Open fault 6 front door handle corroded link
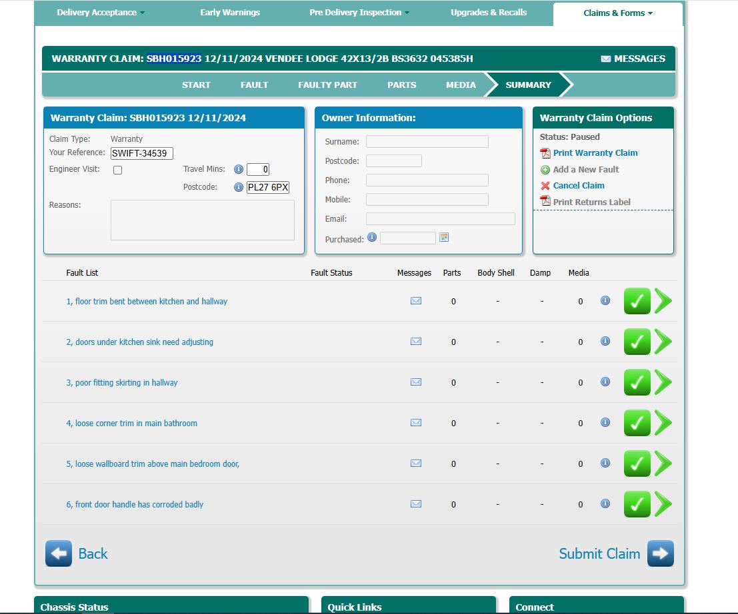The width and height of the screenshot is (738, 614). [x=135, y=505]
